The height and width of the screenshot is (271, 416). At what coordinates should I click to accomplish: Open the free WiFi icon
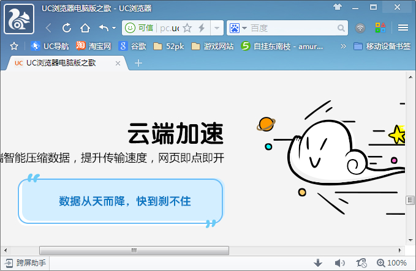pyautogui.click(x=360, y=28)
